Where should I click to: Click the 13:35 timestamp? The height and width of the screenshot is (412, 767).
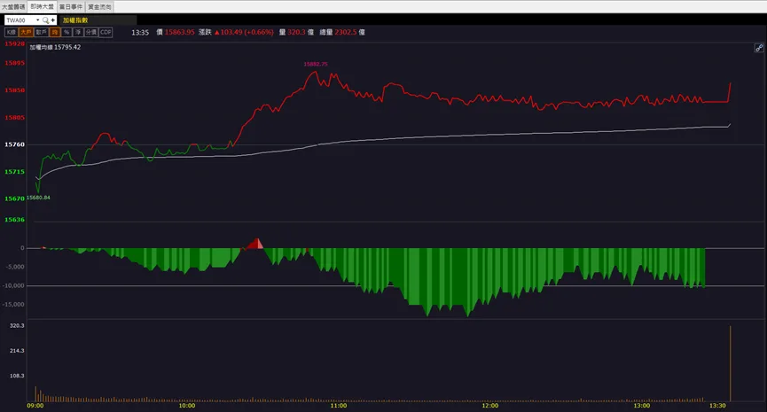click(x=140, y=32)
